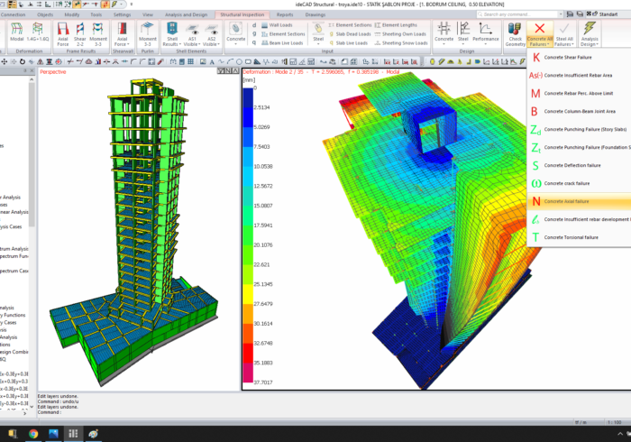Viewport: 631px width, 442px height.
Task: Toggle Slab Live Loads display
Action: [x=348, y=42]
